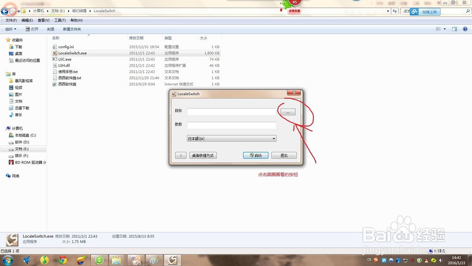Select the 西西软件园 Internet shortcut
472x266 pixels.
click(67, 84)
